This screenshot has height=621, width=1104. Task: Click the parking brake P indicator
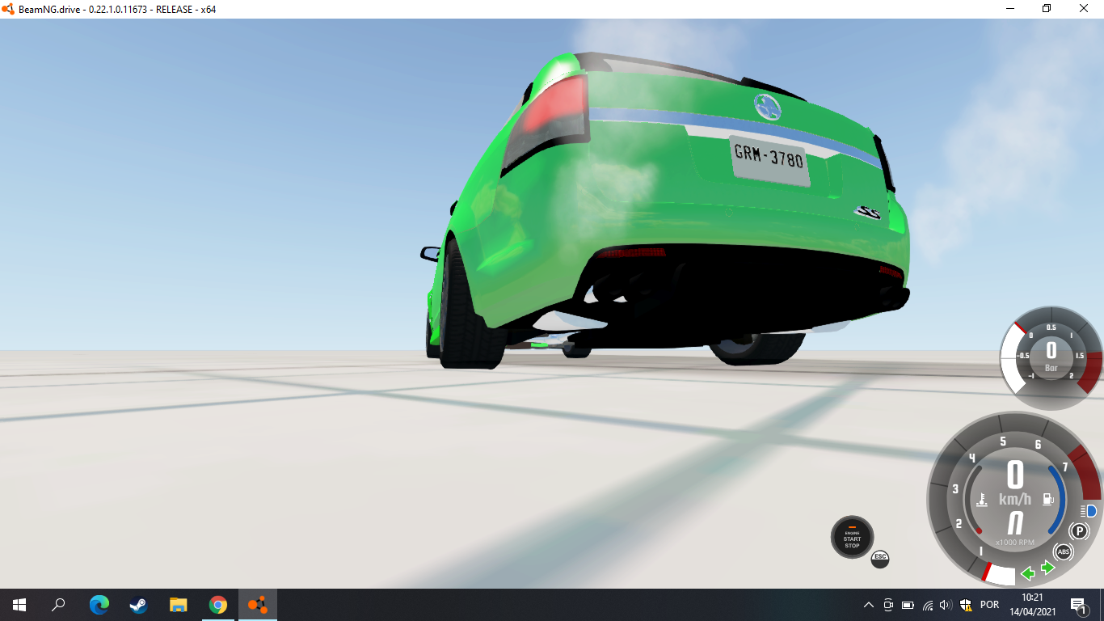1078,531
